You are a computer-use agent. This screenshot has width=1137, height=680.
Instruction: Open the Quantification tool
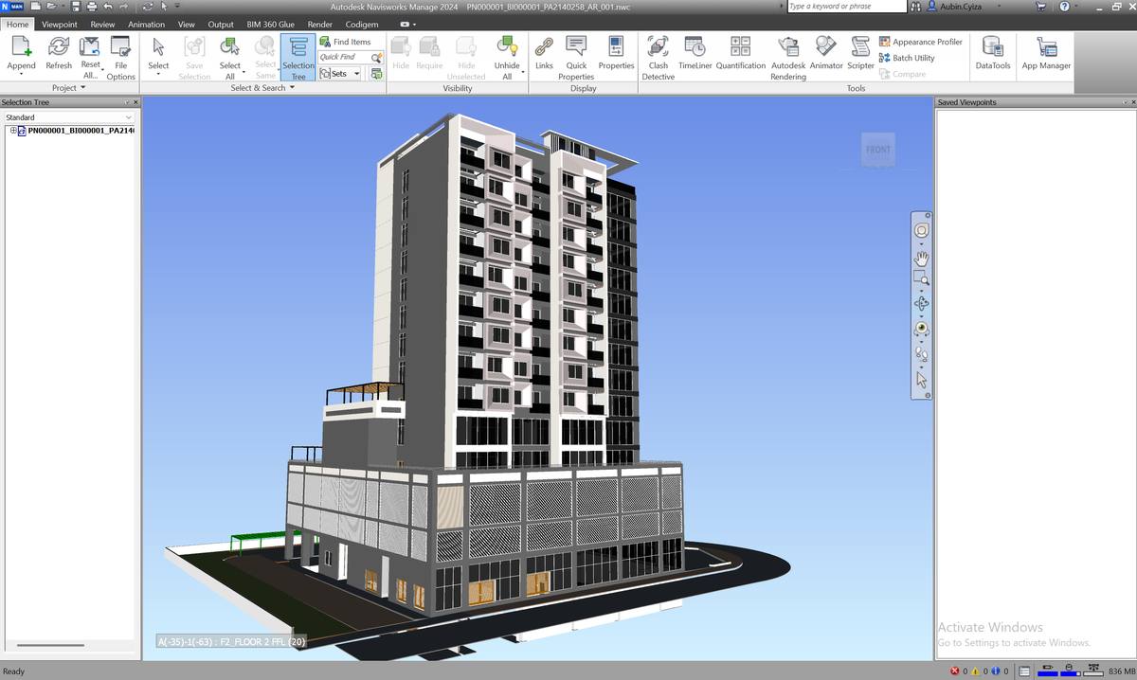pos(741,52)
